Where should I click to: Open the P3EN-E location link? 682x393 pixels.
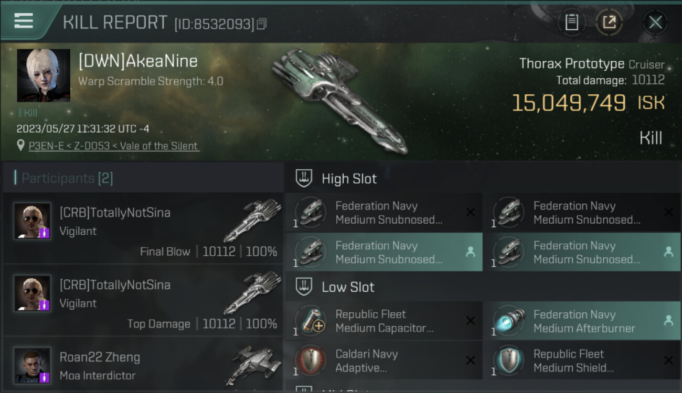[113, 146]
